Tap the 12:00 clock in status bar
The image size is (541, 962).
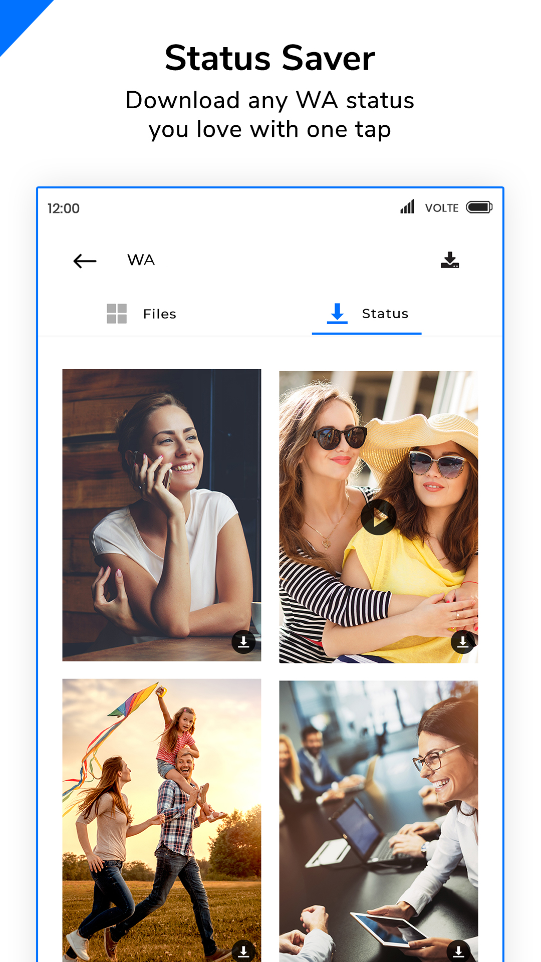pos(64,208)
